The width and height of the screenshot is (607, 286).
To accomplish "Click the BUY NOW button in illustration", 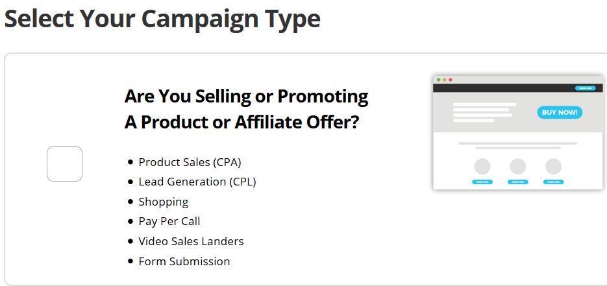I will (560, 112).
